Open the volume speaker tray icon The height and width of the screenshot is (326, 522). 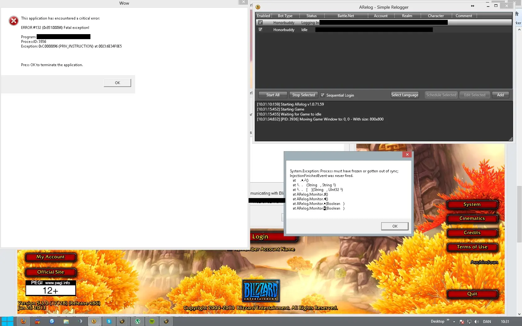pyautogui.click(x=477, y=322)
